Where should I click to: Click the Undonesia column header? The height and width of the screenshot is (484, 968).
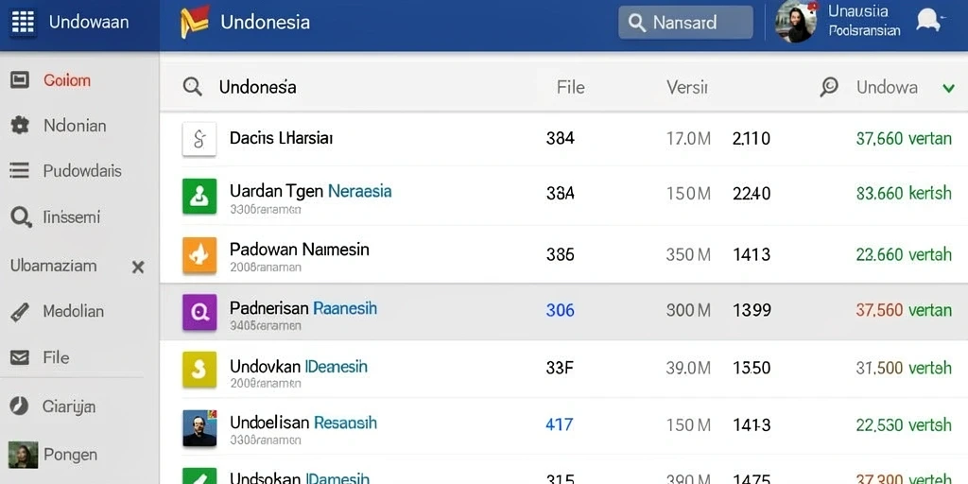tap(257, 87)
